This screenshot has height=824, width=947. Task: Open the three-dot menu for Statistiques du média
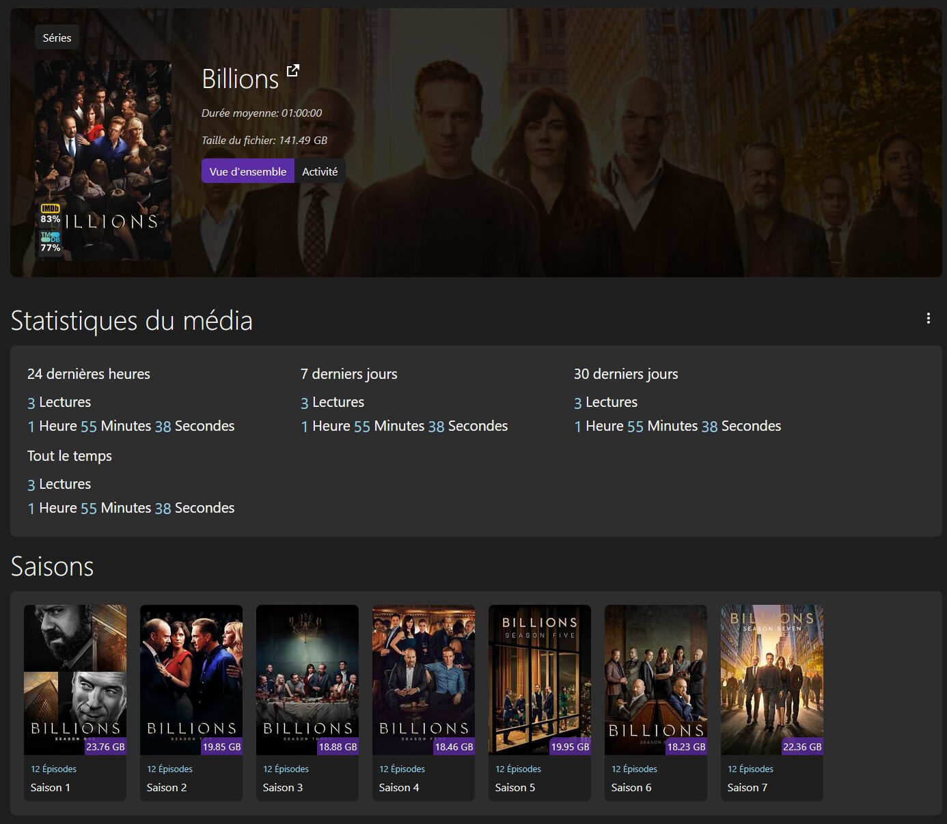pyautogui.click(x=928, y=318)
